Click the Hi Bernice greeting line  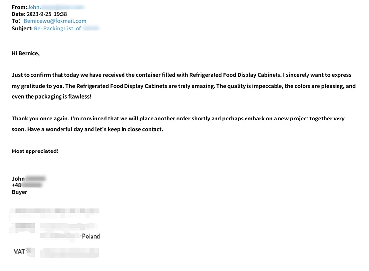tap(25, 53)
